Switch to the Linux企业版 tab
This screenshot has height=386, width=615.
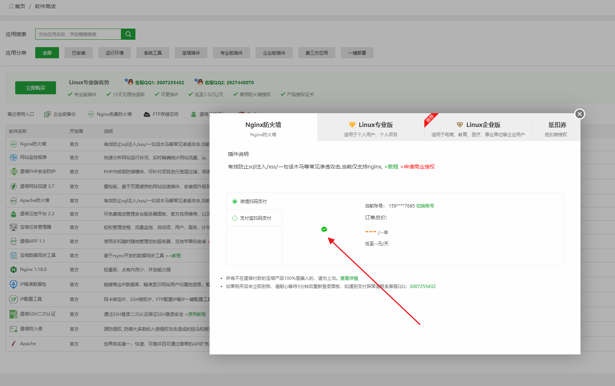pyautogui.click(x=478, y=125)
